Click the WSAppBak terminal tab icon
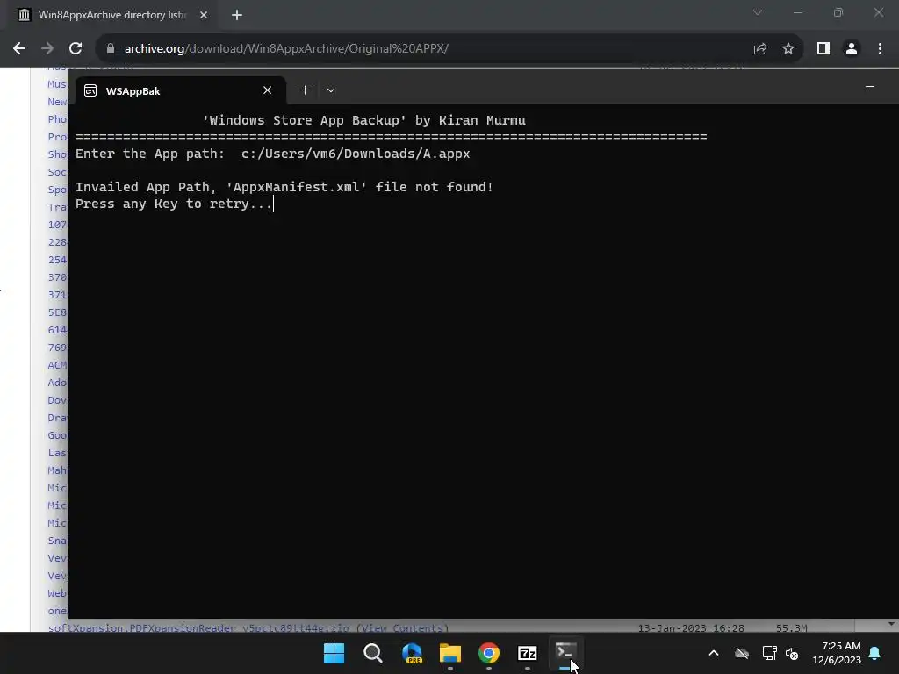Screen dimensions: 899x674 [x=90, y=90]
